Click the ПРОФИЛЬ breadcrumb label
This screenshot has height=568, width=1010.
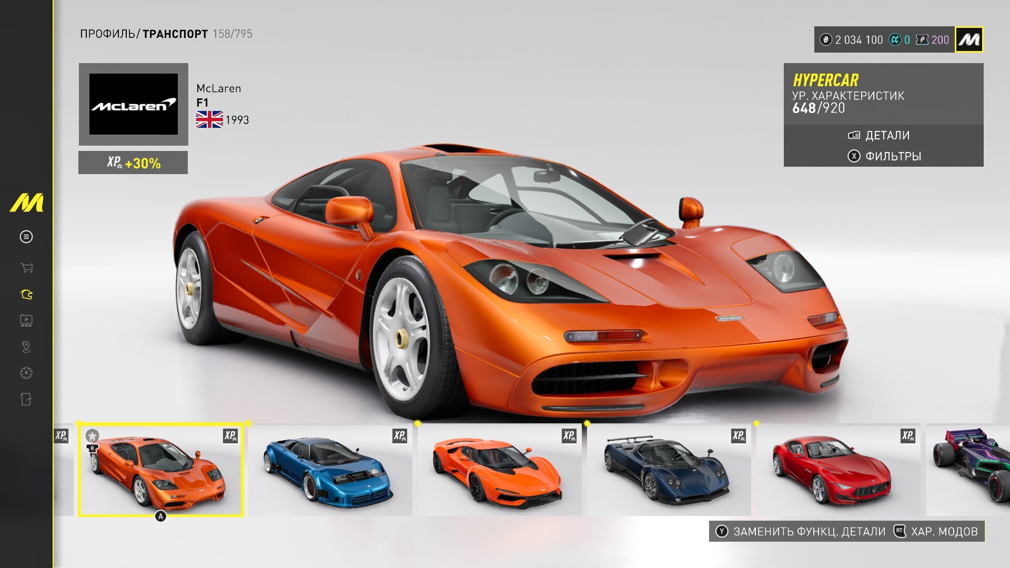coord(107,34)
